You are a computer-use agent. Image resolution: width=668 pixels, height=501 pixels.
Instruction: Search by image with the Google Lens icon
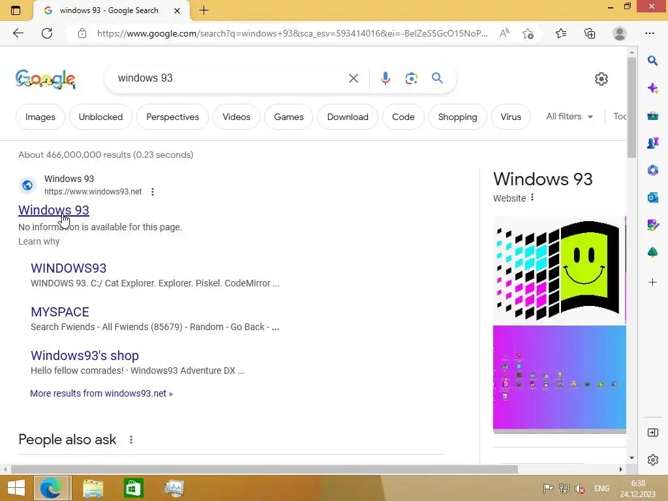(x=411, y=78)
